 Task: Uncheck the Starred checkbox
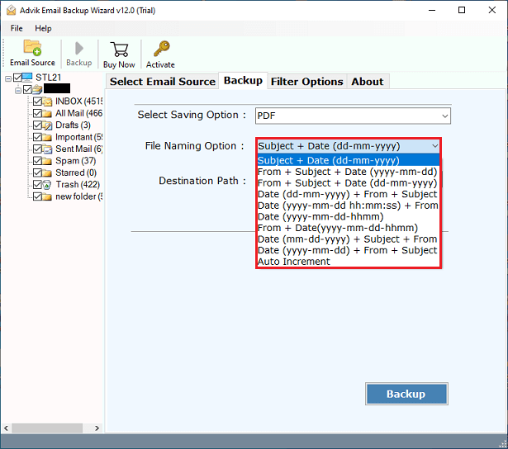pos(37,173)
